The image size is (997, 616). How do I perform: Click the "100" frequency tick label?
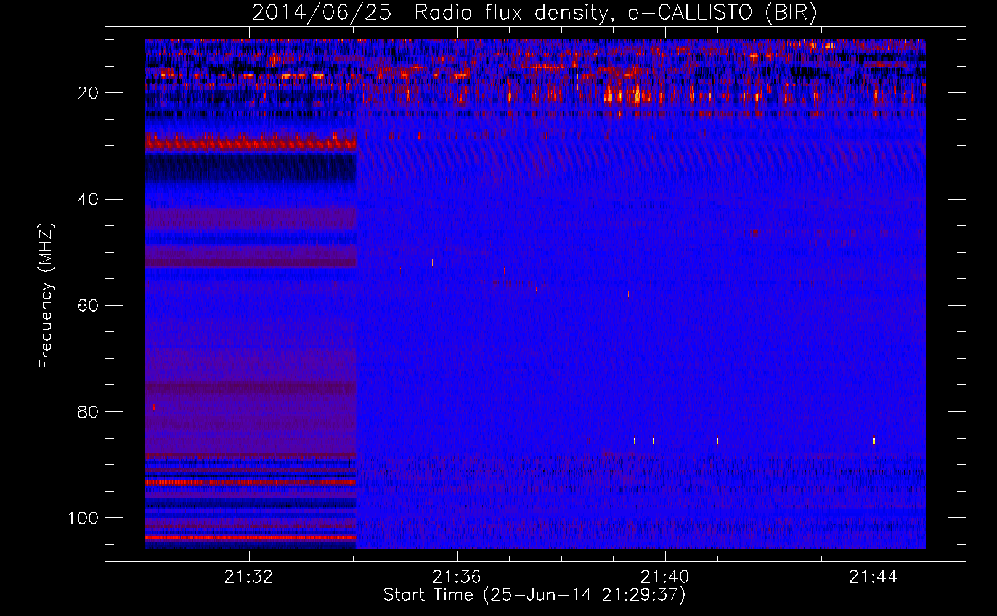(83, 518)
